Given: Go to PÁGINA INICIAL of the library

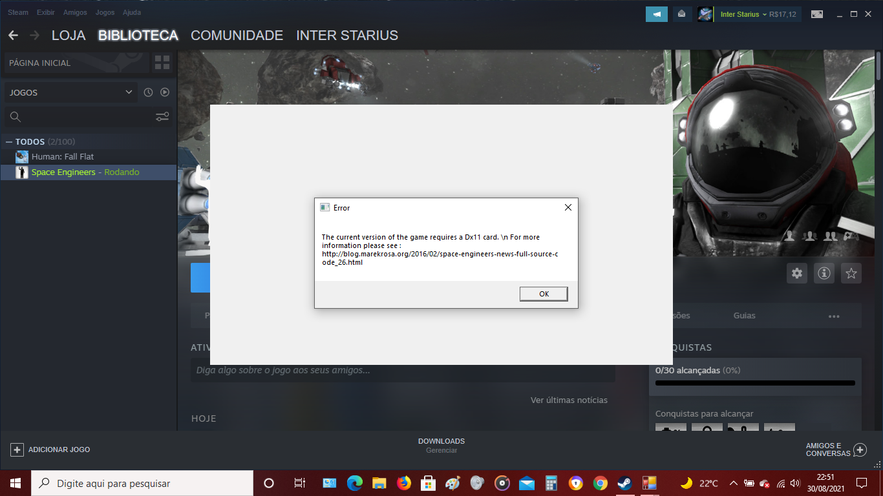Looking at the screenshot, I should (x=77, y=63).
